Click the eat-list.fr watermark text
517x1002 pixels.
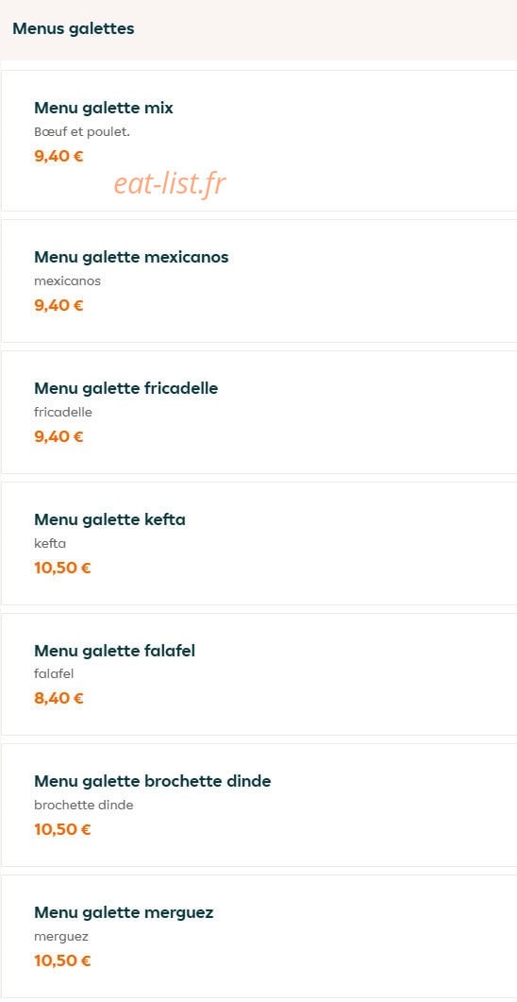170,185
